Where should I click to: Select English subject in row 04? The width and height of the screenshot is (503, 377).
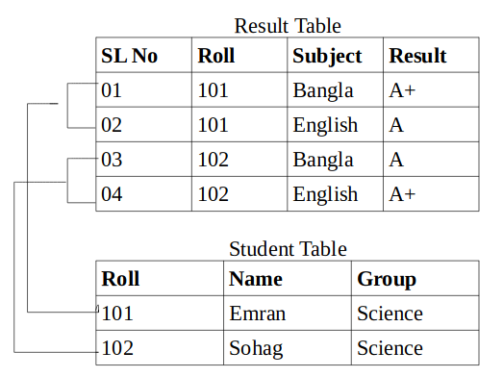click(336, 194)
